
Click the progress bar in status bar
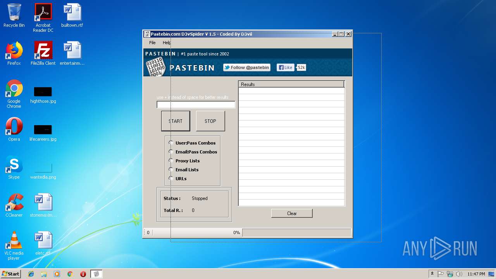coord(297,232)
